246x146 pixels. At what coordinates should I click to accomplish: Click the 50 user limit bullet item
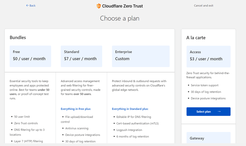22,117
